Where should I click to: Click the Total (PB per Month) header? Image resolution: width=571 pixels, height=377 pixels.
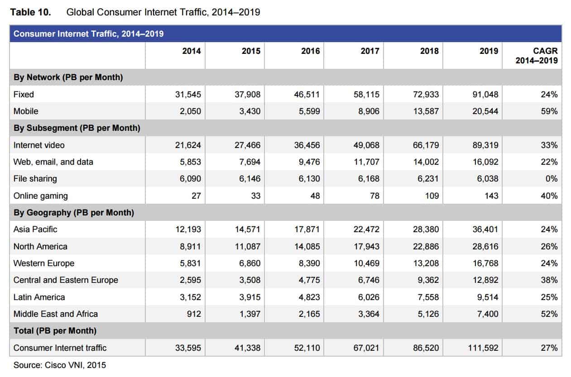tap(55, 331)
